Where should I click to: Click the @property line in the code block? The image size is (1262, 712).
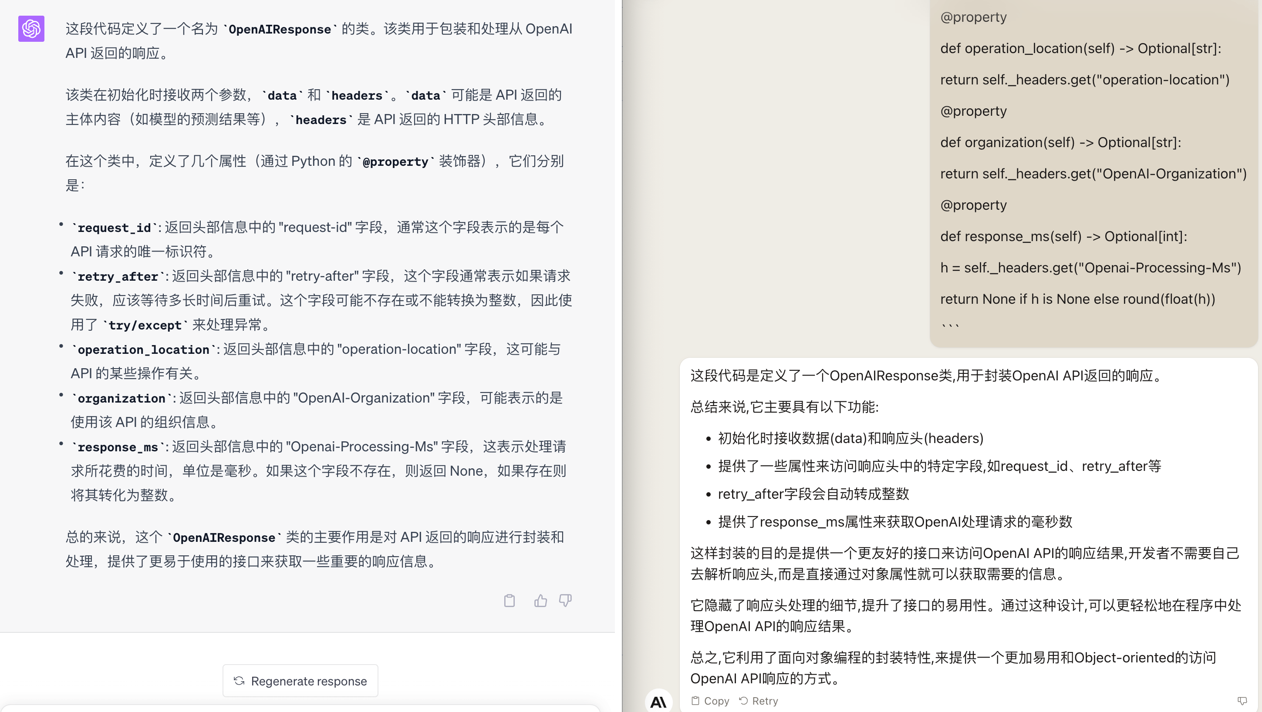[973, 17]
